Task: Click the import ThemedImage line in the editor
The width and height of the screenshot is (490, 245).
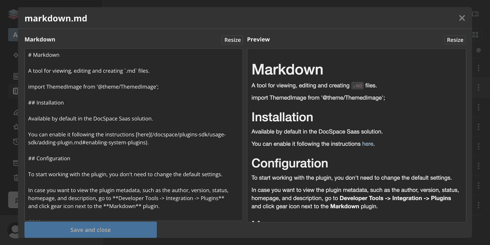Action: (93, 87)
